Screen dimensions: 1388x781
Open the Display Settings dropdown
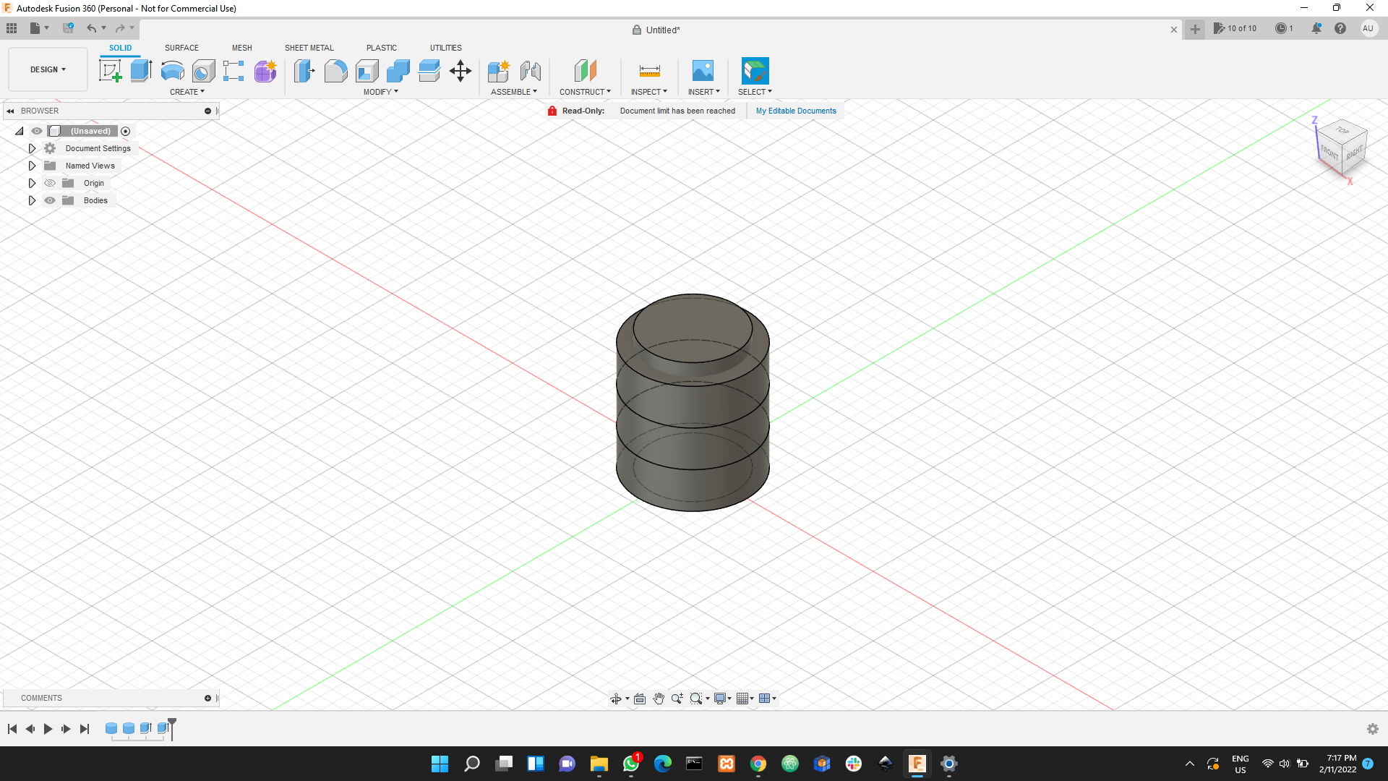(721, 698)
